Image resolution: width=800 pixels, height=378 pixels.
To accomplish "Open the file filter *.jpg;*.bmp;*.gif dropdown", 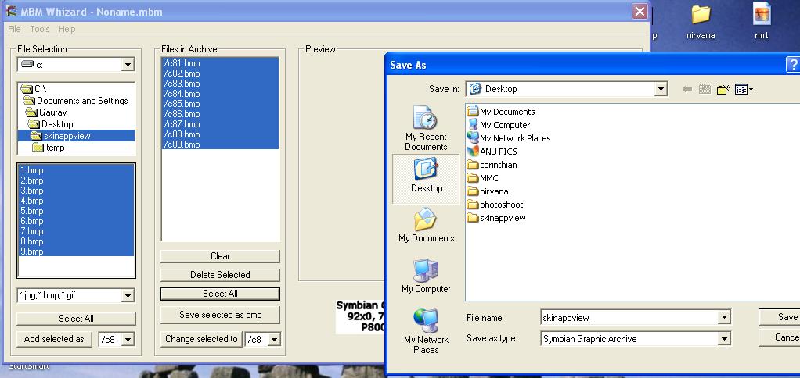I will point(128,296).
